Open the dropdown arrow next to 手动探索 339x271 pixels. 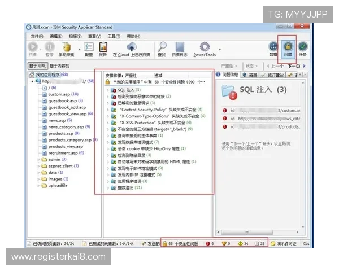pos(79,50)
